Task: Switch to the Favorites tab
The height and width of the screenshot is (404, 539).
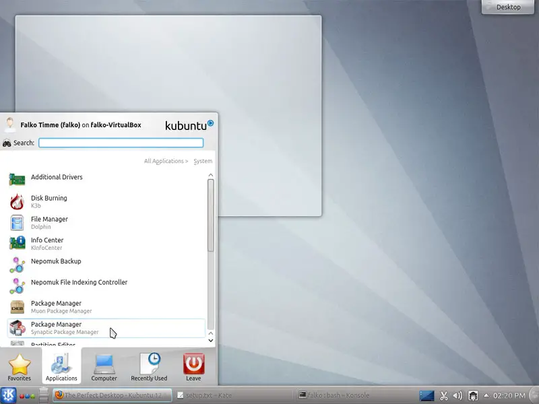Action: coord(20,367)
